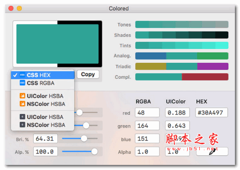This screenshot has width=240, height=170.
Task: Click the HEX field #30A497
Action: pos(211,113)
